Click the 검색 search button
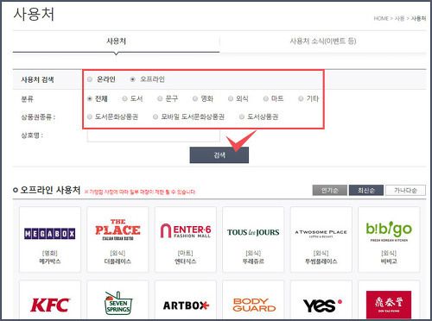Viewport: 432px width, 321px height. pos(219,155)
